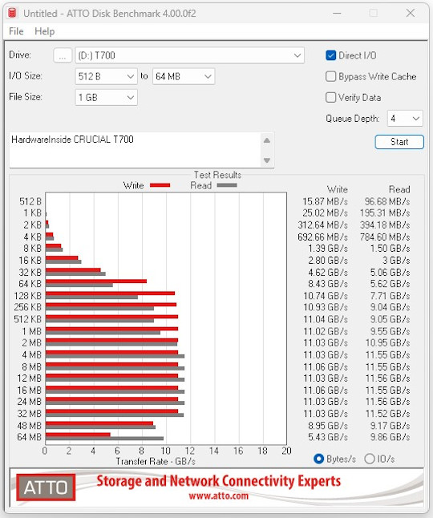The width and height of the screenshot is (433, 518).
Task: Click the description box scroll up arrow
Action: (267, 141)
